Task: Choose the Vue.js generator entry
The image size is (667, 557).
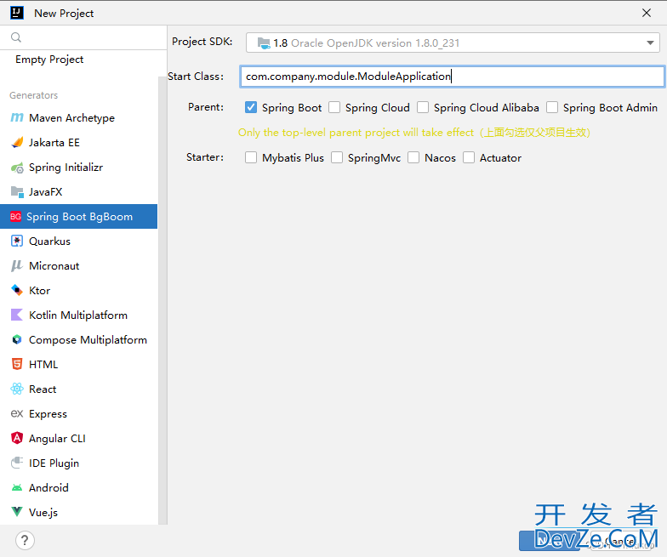Action: click(x=43, y=513)
